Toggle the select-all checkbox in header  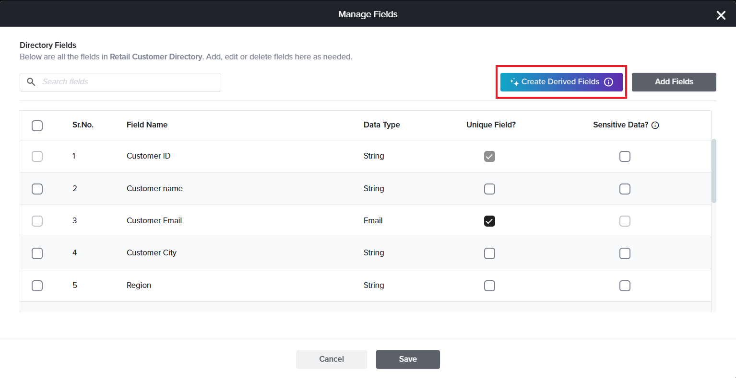[37, 126]
